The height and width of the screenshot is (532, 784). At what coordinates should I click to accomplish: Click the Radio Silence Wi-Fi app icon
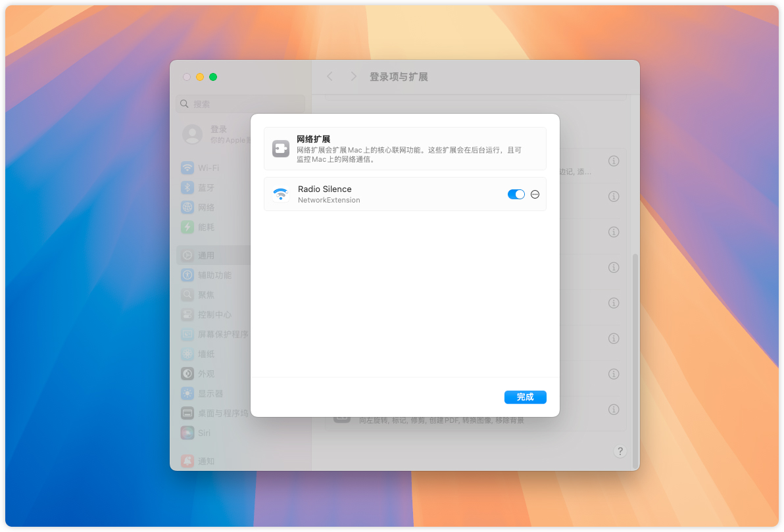(281, 194)
